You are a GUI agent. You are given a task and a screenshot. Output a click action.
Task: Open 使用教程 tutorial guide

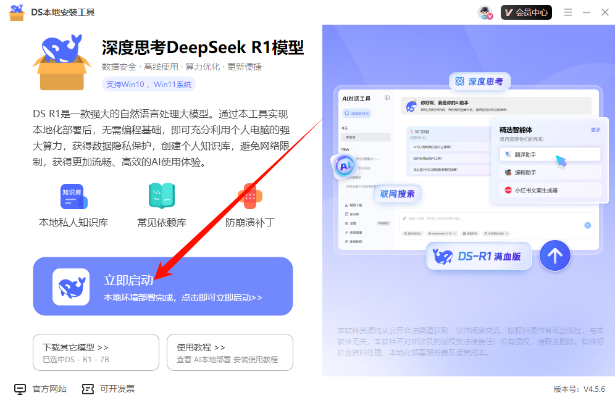(230, 352)
